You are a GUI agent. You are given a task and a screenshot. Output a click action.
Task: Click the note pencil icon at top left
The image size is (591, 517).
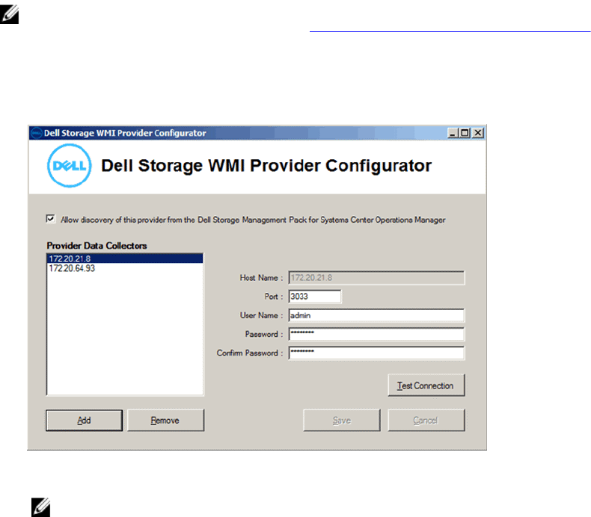pyautogui.click(x=10, y=14)
